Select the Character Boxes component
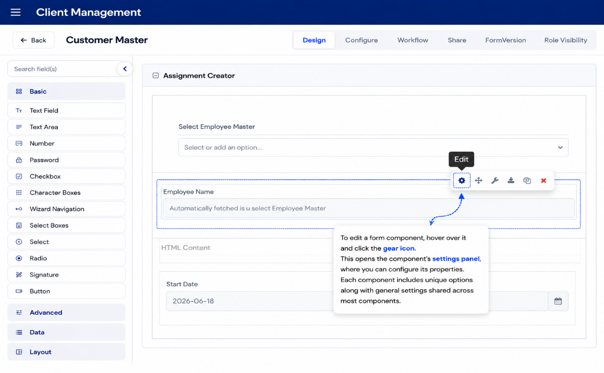 click(66, 192)
